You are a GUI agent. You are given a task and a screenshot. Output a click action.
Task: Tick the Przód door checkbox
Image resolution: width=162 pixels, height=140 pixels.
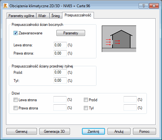(86, 100)
